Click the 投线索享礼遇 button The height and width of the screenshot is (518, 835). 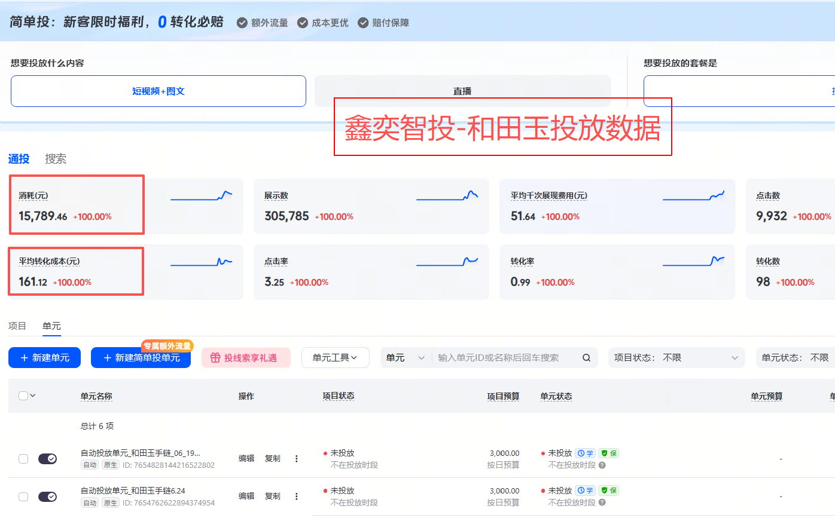coord(246,358)
